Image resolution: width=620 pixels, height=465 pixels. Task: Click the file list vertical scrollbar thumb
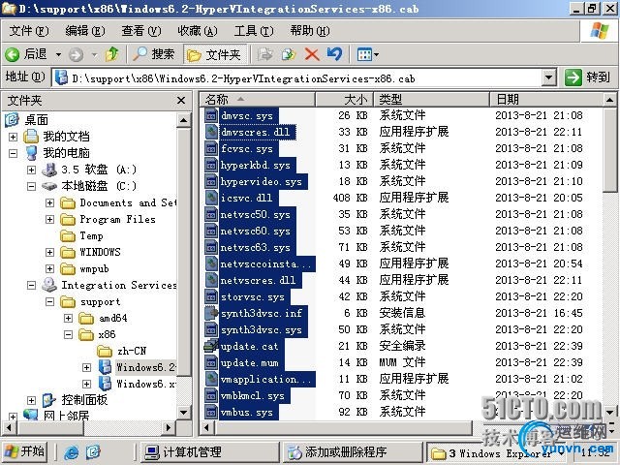(609, 149)
